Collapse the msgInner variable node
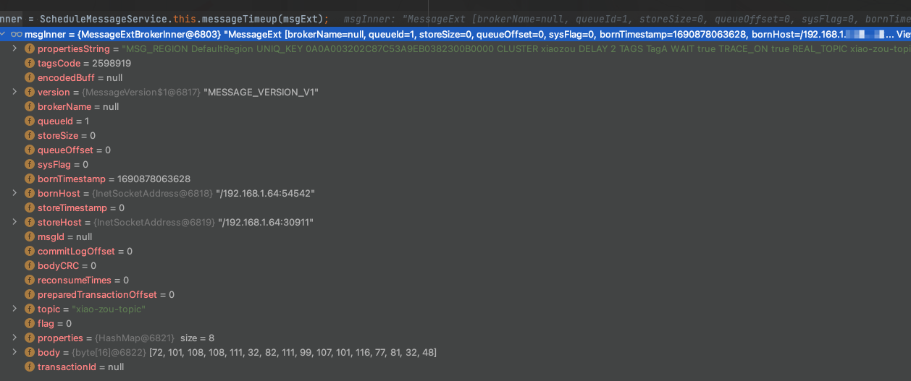The width and height of the screenshot is (911, 381). [x=4, y=34]
